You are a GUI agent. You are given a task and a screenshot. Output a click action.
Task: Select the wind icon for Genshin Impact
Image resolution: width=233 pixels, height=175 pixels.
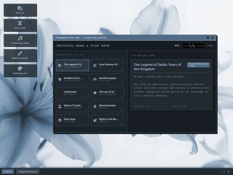(95, 79)
